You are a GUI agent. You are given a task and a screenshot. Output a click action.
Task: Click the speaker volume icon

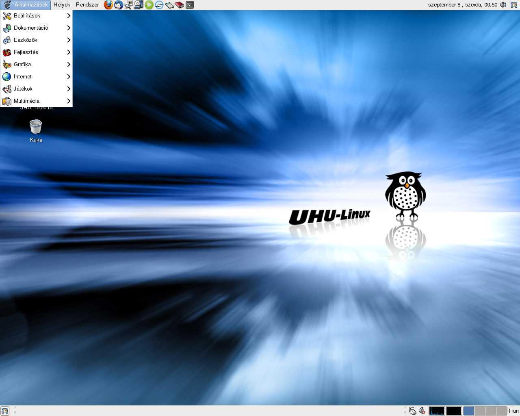503,5
